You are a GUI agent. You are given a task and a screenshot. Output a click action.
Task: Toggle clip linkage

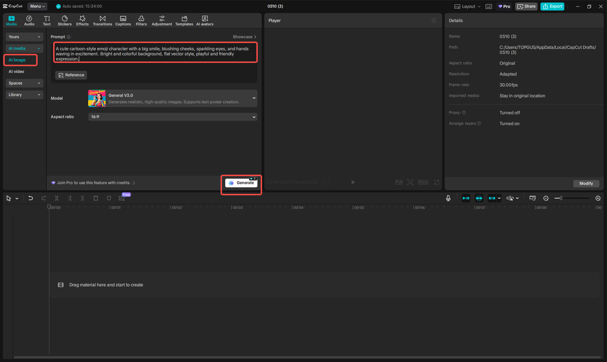(x=492, y=198)
